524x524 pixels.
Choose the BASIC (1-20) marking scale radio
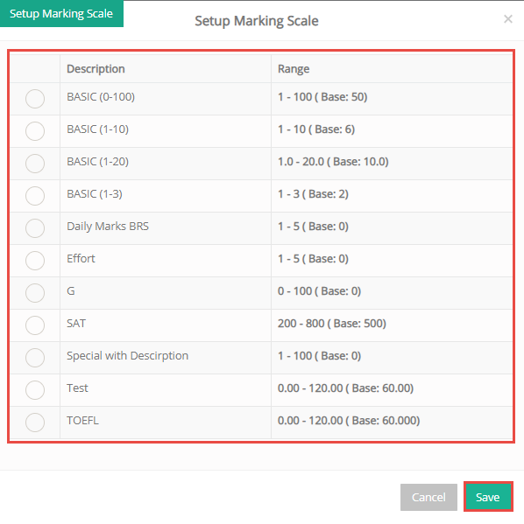[35, 164]
